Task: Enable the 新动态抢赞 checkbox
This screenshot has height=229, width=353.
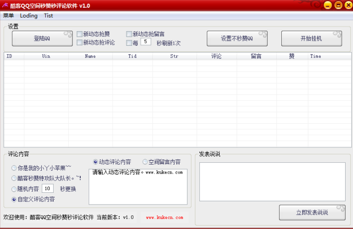Action: (x=80, y=34)
